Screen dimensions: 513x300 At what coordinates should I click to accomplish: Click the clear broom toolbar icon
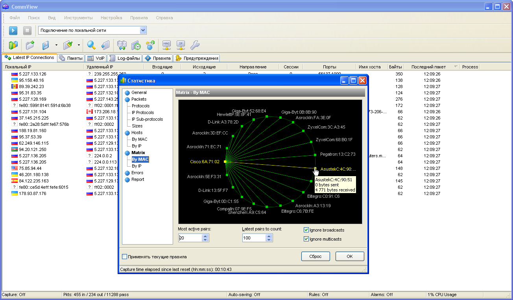(68, 45)
